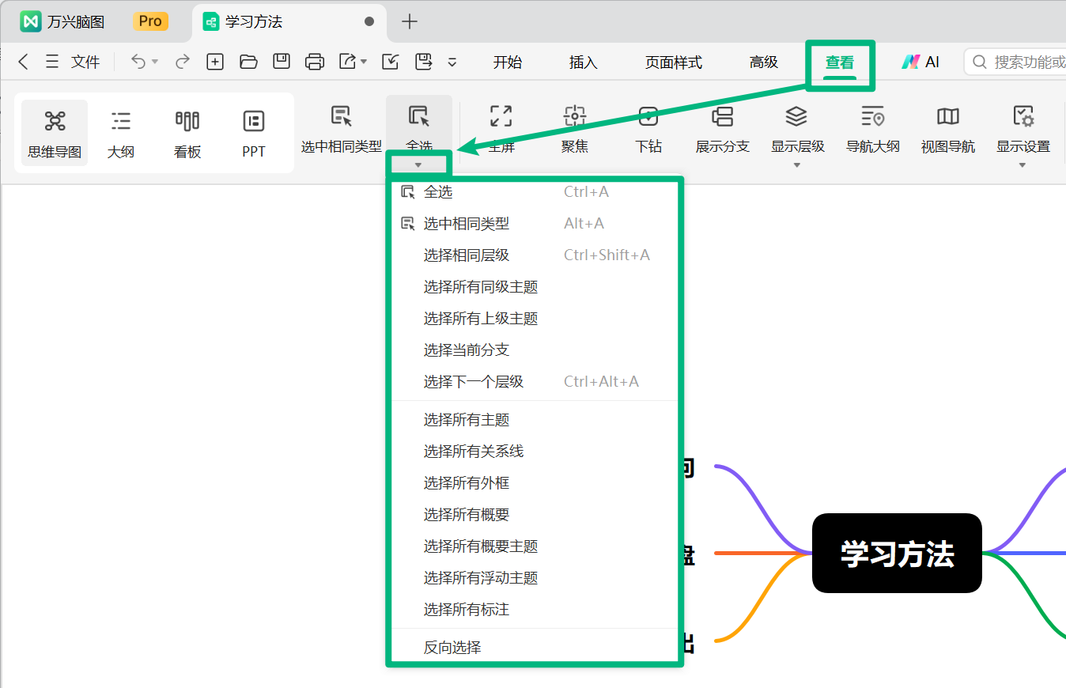Screen dimensions: 1066x688
Task: Choose 反向选择 menu entry
Action: (534, 648)
